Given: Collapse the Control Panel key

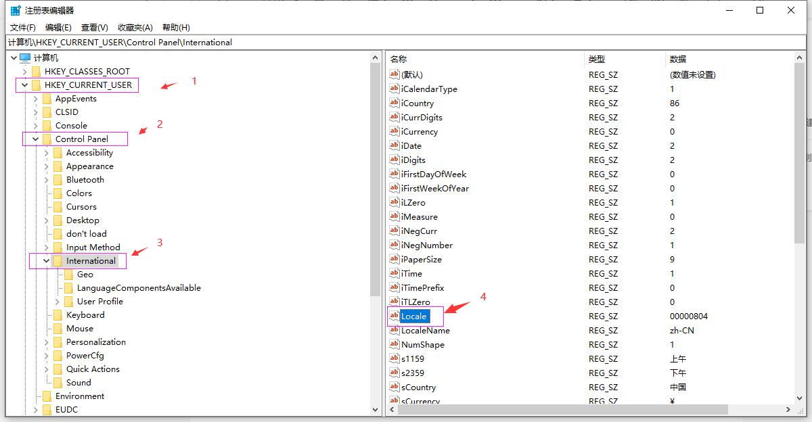Looking at the screenshot, I should [x=35, y=139].
